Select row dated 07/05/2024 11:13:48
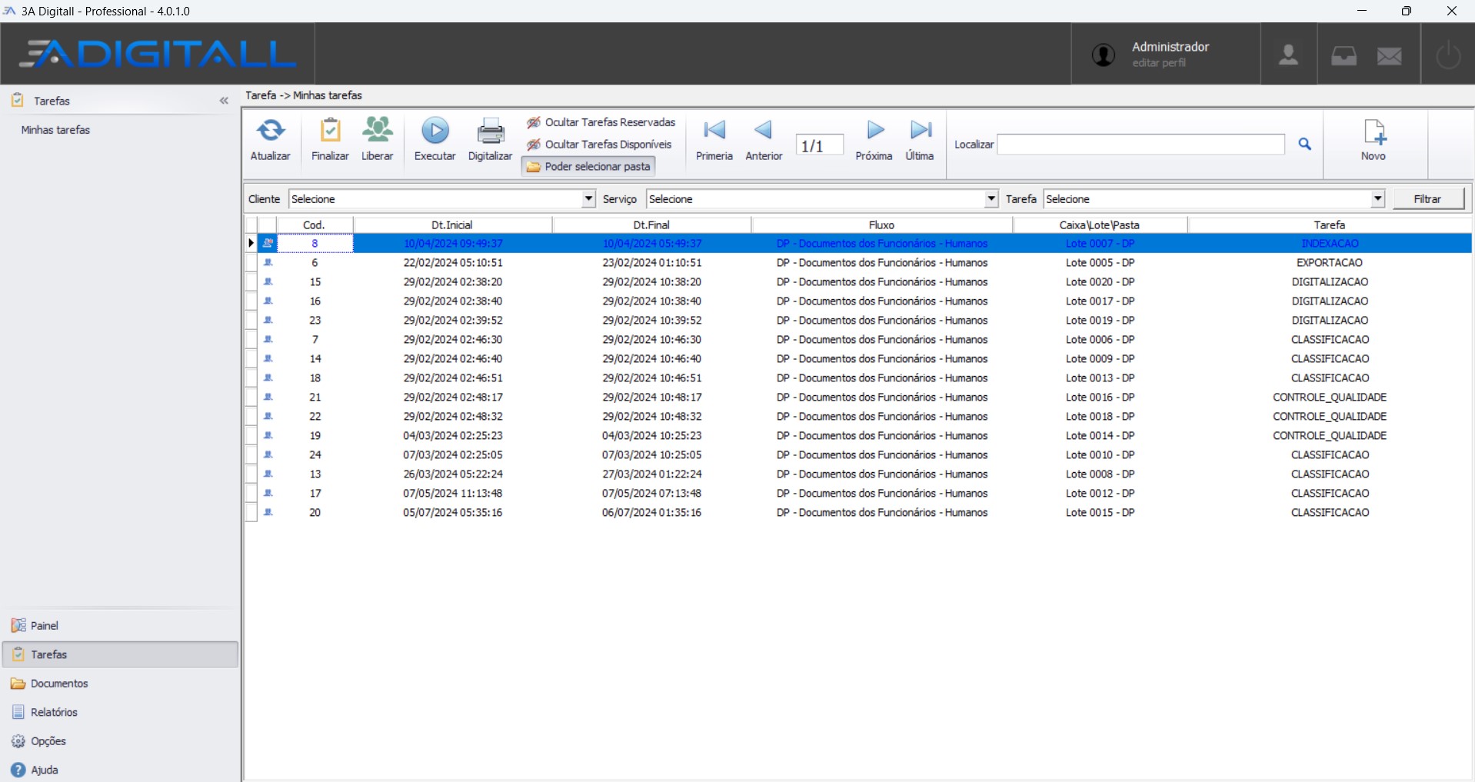The width and height of the screenshot is (1475, 782). (x=859, y=493)
